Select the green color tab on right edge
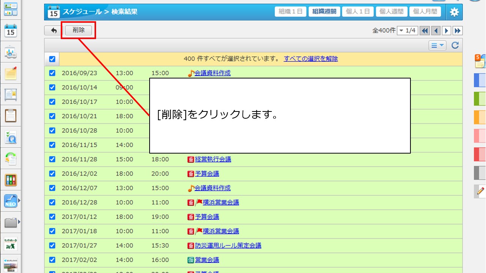Image resolution: width=486 pixels, height=273 pixels. [480, 99]
